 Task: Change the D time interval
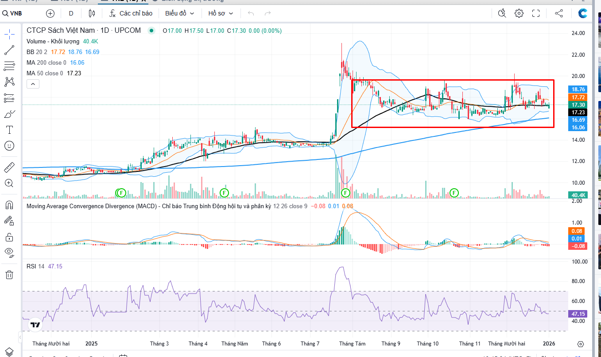(x=71, y=13)
